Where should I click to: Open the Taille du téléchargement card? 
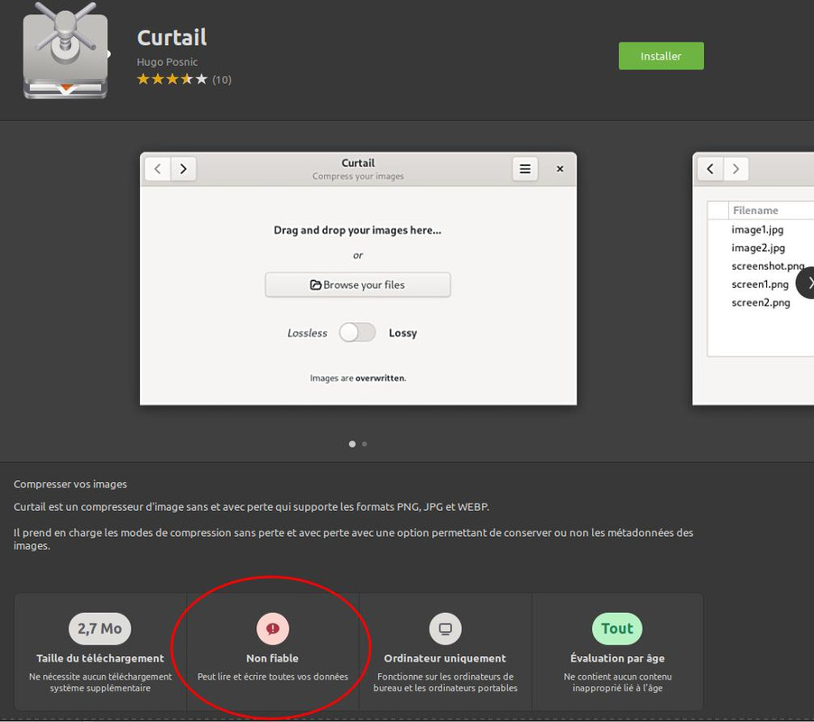(100, 652)
